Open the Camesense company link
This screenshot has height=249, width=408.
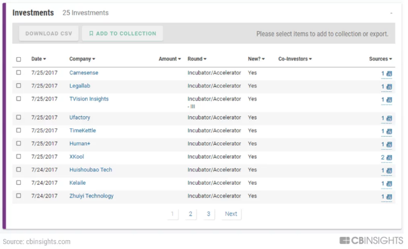(x=84, y=73)
